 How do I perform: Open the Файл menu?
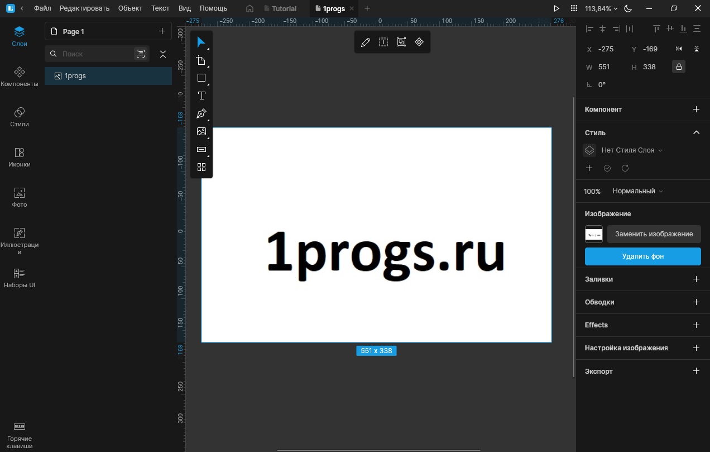42,8
